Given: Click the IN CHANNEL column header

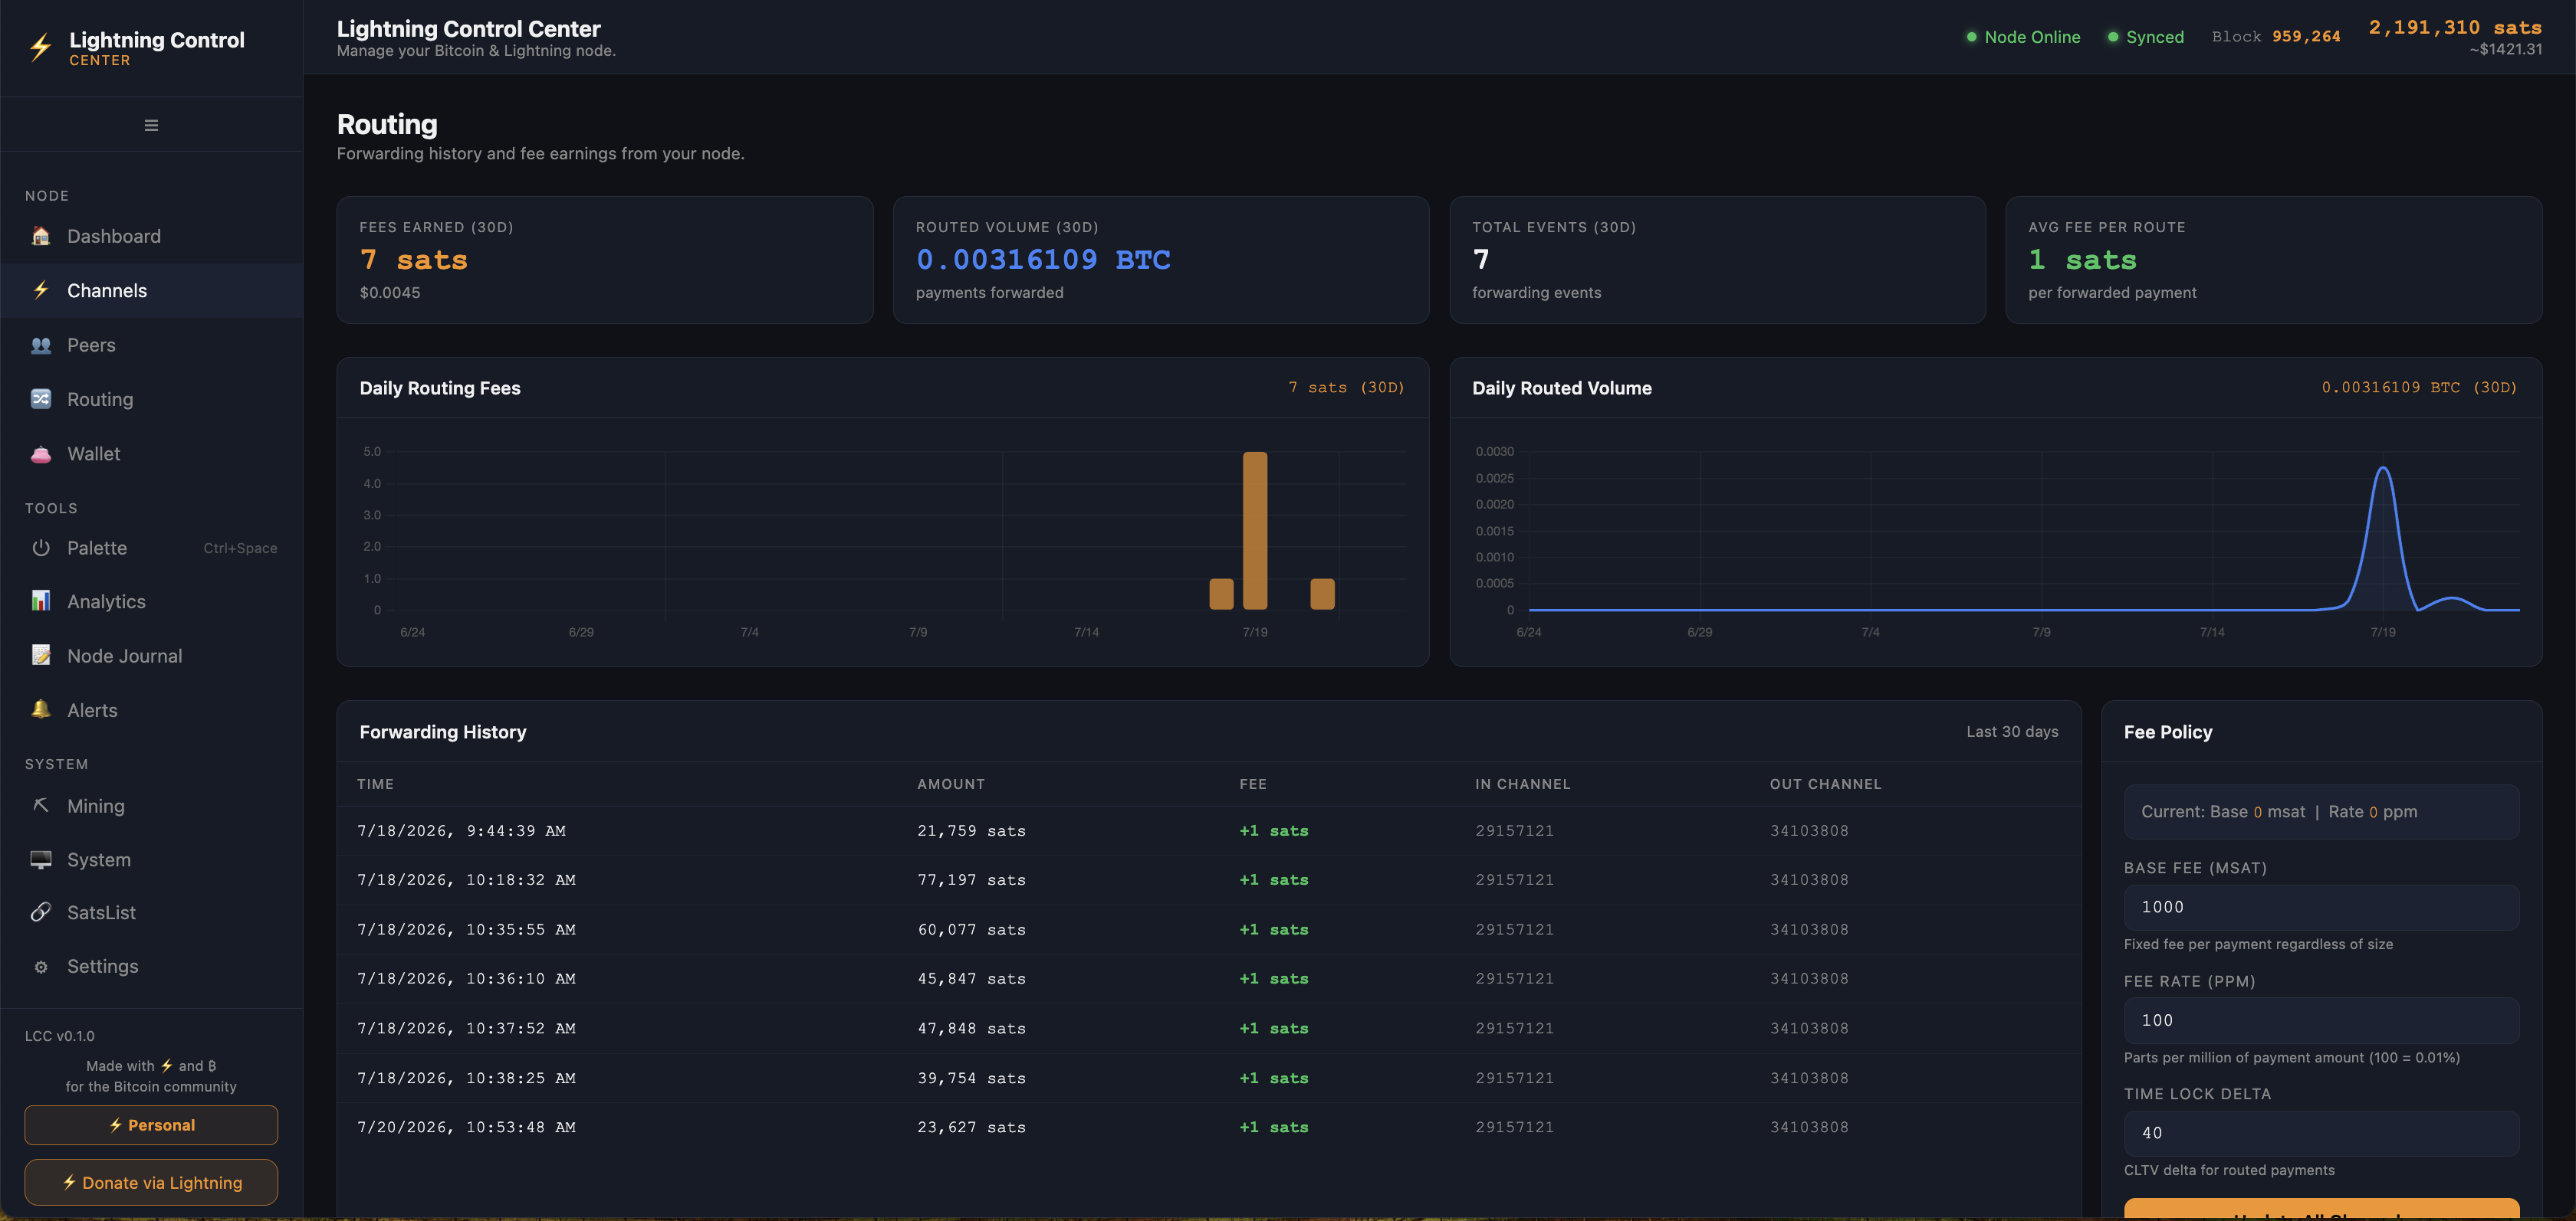Looking at the screenshot, I should pyautogui.click(x=1523, y=784).
